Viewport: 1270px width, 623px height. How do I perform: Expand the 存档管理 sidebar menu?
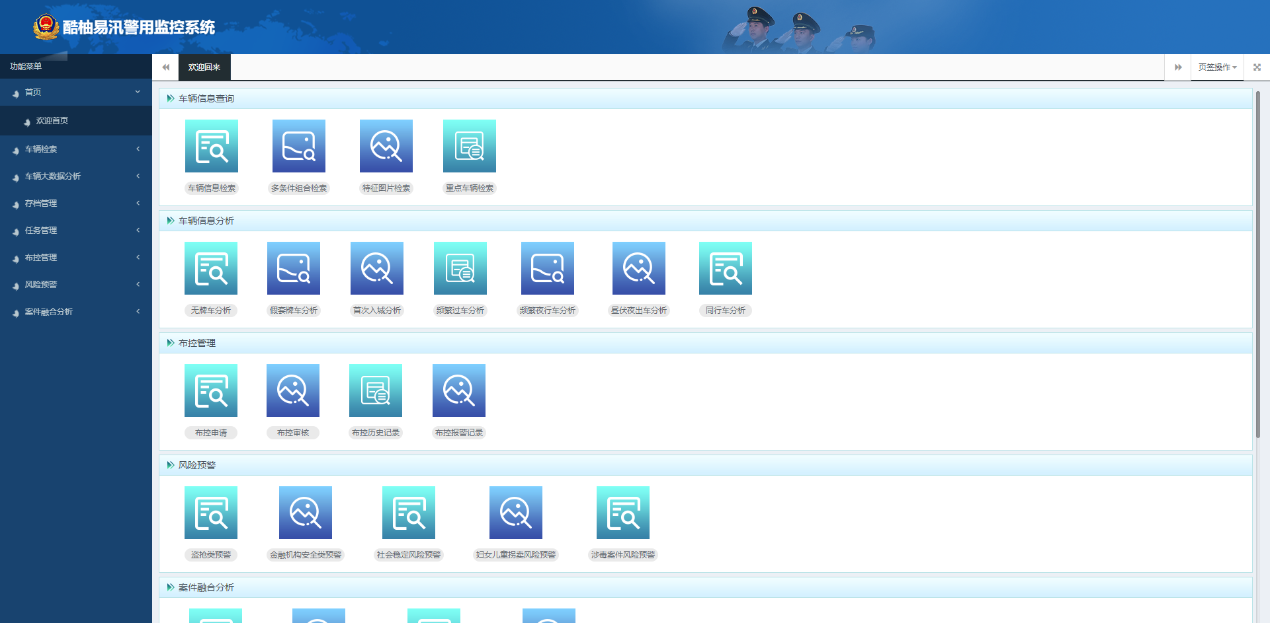click(76, 203)
